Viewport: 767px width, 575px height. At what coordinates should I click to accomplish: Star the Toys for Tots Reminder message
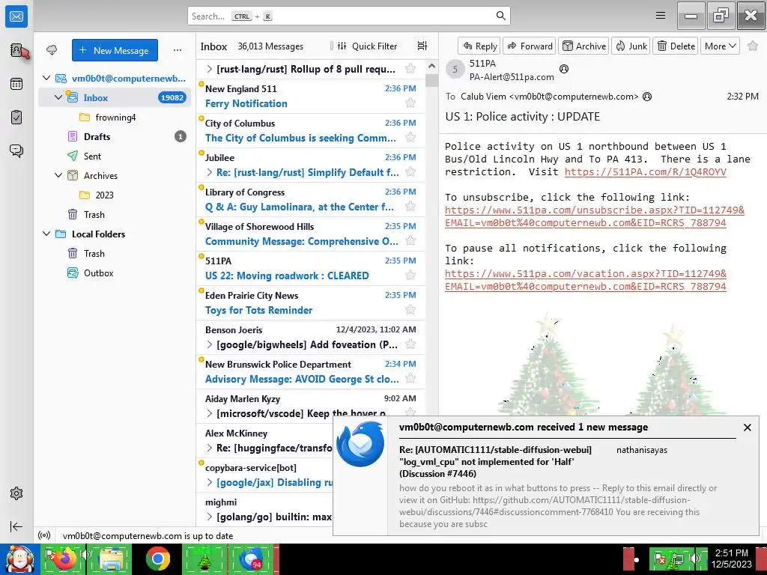coord(410,310)
